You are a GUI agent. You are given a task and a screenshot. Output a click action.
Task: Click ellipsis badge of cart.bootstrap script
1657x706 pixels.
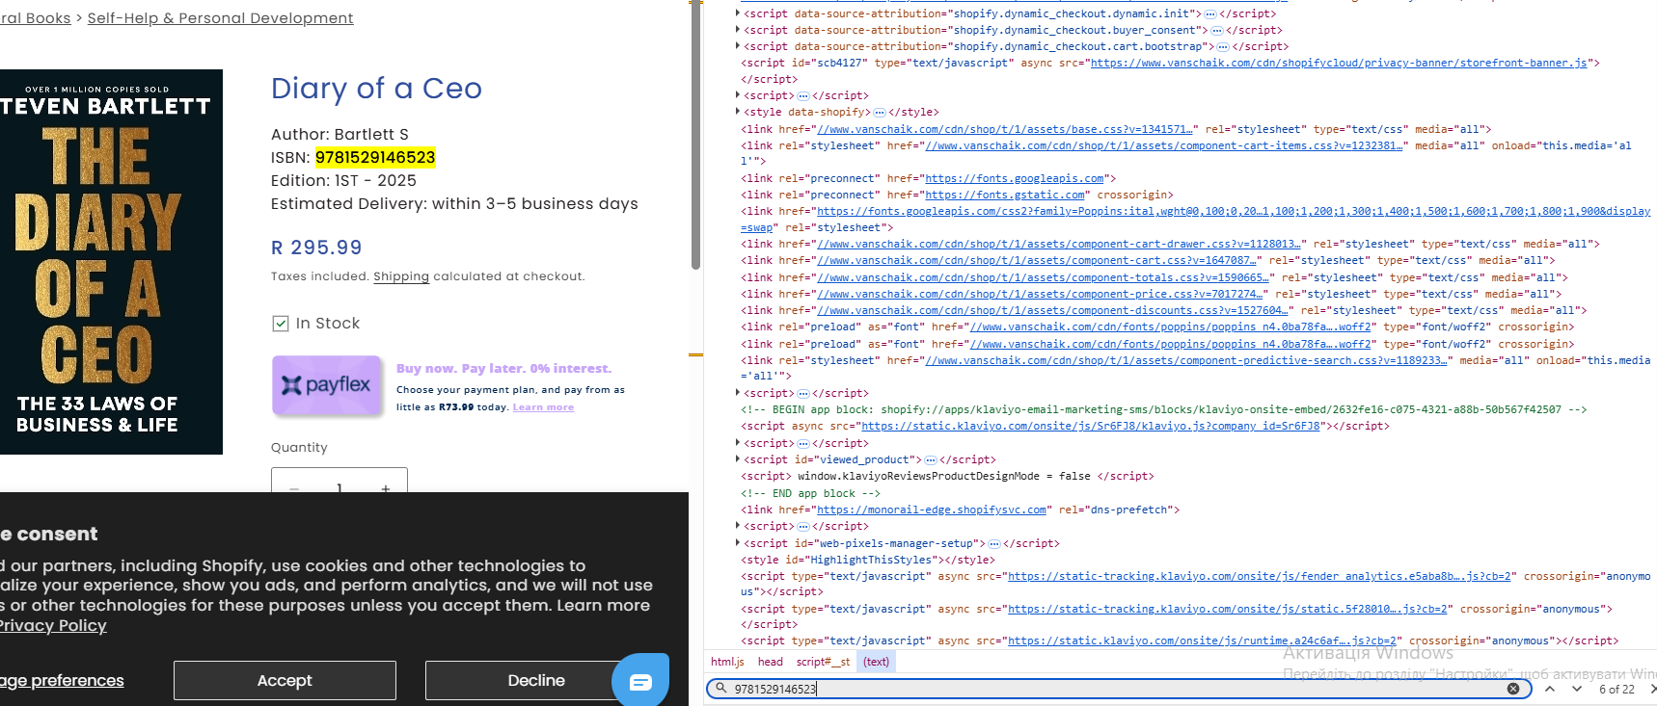[1223, 46]
